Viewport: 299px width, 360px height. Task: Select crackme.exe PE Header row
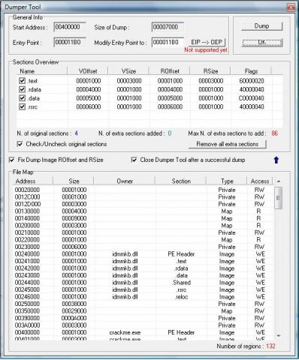(x=143, y=332)
